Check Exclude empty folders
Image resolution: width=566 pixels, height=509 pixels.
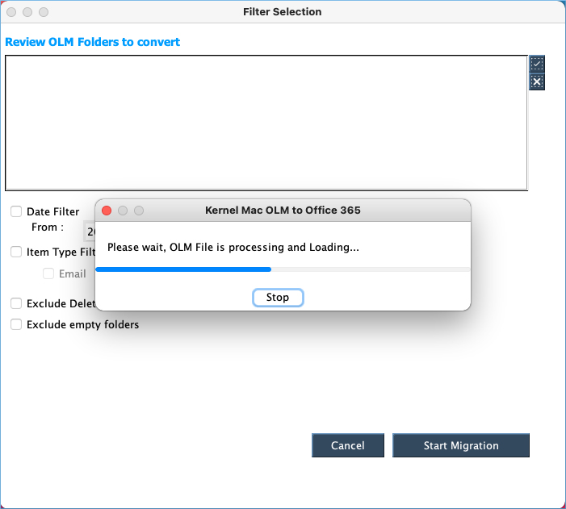(x=16, y=324)
